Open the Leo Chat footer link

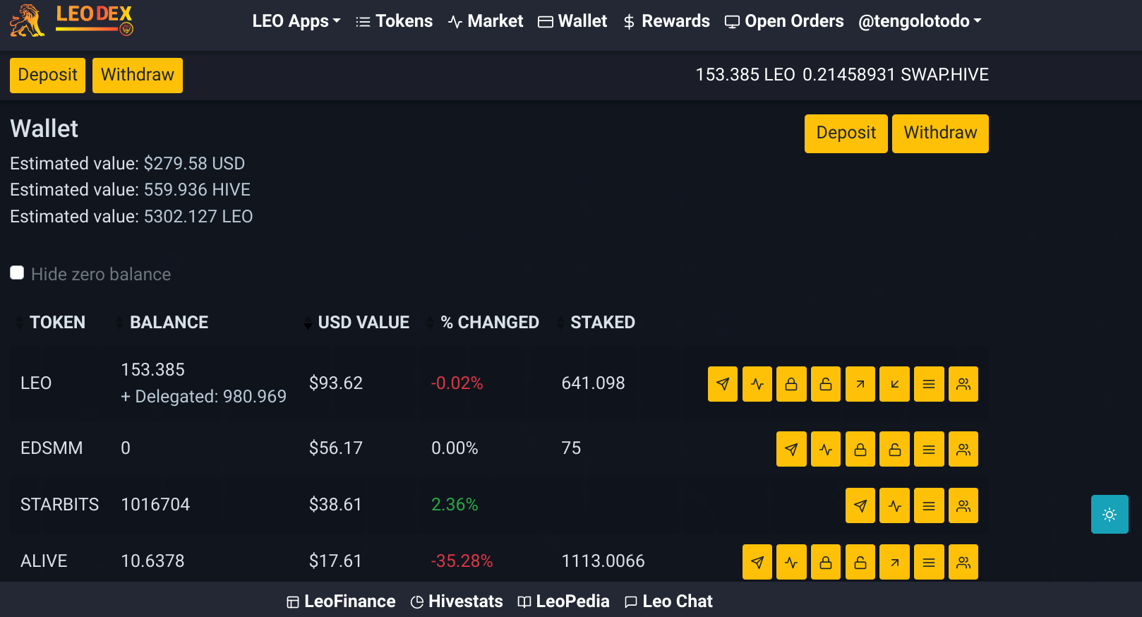[x=668, y=601]
